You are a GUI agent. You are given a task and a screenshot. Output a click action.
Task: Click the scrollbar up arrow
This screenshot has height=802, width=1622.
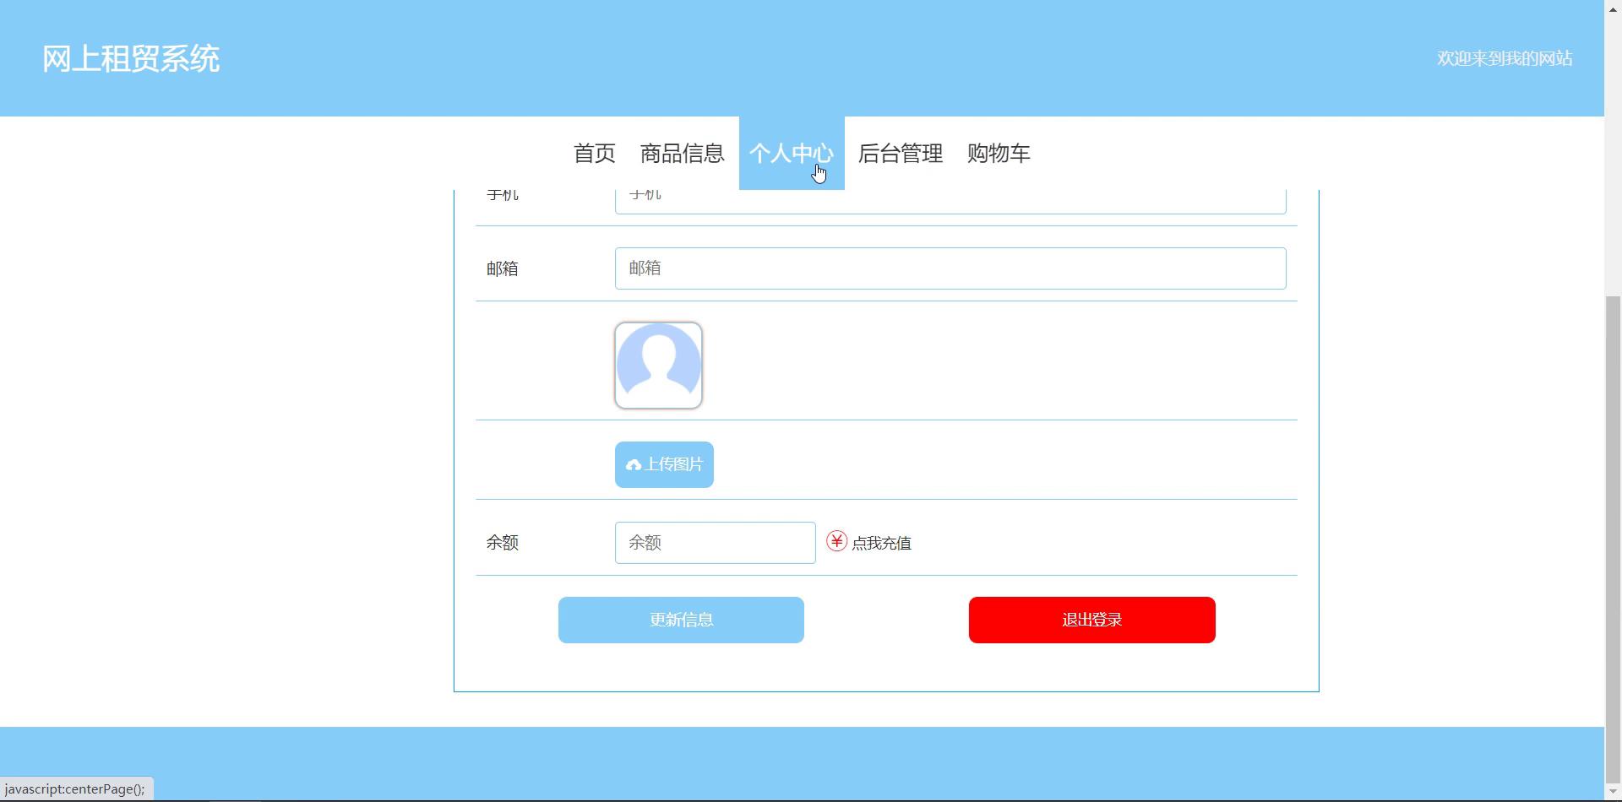[1613, 7]
